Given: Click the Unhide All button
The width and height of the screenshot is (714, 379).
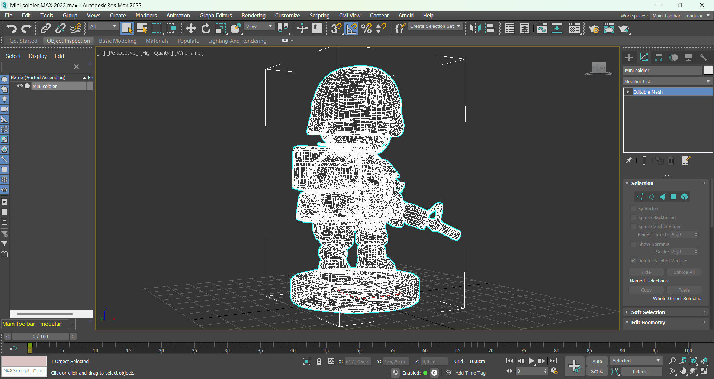Looking at the screenshot, I should [x=684, y=272].
